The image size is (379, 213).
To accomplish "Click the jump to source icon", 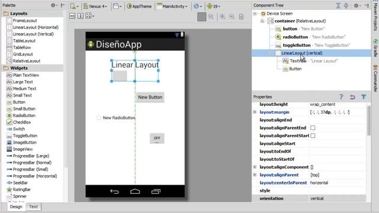I will 241,17.
